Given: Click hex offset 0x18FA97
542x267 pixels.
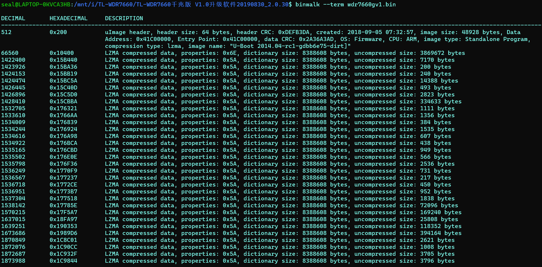Looking at the screenshot, I should pyautogui.click(x=63, y=219).
